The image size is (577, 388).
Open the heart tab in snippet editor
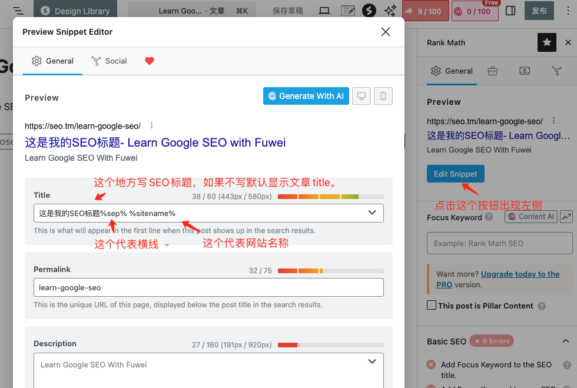(x=150, y=61)
